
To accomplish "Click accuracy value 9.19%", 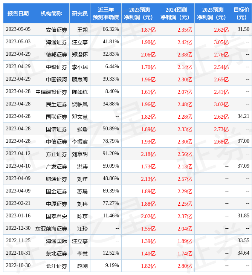I will 112,266.
